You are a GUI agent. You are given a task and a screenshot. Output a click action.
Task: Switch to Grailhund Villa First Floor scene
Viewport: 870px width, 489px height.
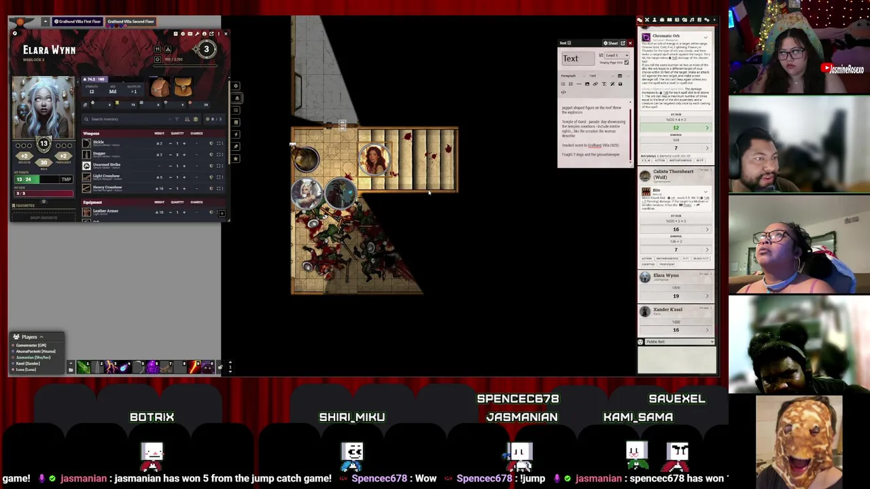pos(77,21)
